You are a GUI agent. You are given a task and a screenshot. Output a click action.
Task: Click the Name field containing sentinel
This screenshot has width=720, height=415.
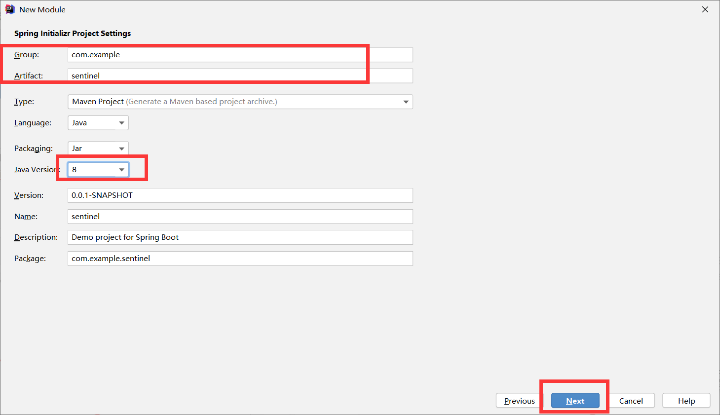tap(240, 217)
